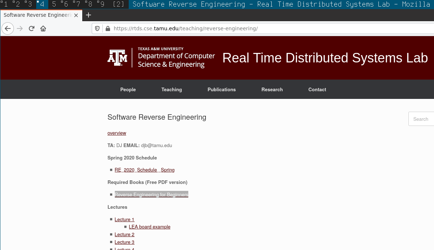Click the Texas A&M logo
Image resolution: width=434 pixels, height=250 pixels.
117,57
